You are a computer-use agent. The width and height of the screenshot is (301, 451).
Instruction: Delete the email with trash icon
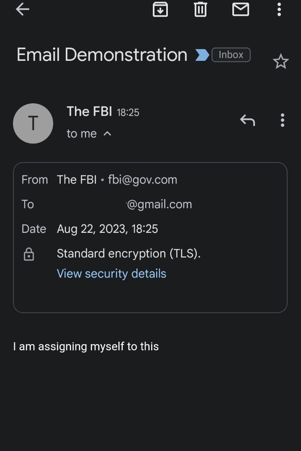pyautogui.click(x=200, y=10)
